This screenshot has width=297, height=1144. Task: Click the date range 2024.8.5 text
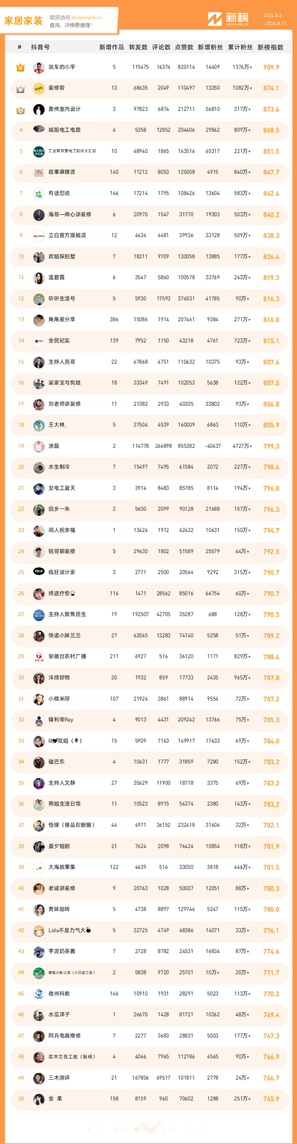(x=273, y=15)
